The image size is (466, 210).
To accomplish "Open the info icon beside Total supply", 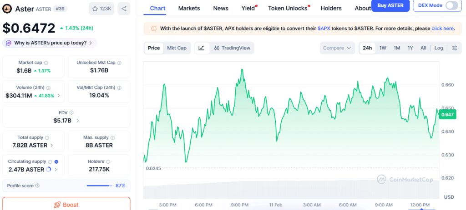I will [x=47, y=138].
